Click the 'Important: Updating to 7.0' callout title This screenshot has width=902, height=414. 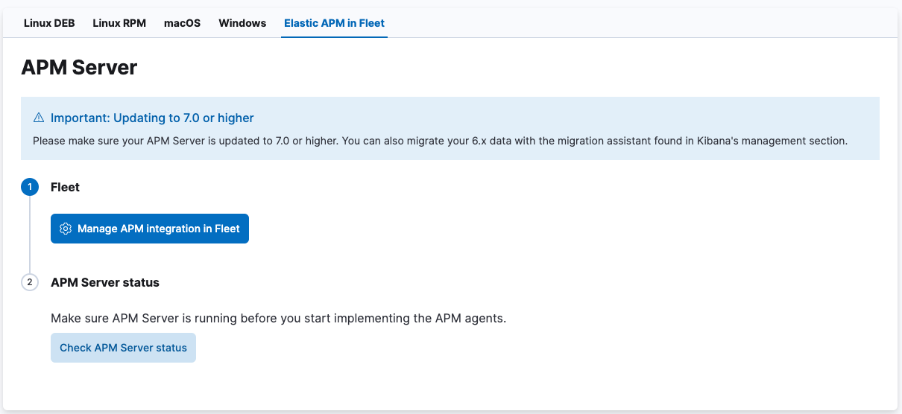pyautogui.click(x=152, y=118)
